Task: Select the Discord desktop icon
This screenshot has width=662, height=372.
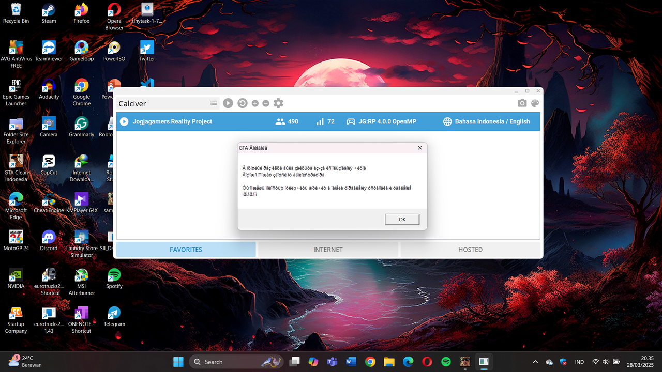Action: click(49, 241)
